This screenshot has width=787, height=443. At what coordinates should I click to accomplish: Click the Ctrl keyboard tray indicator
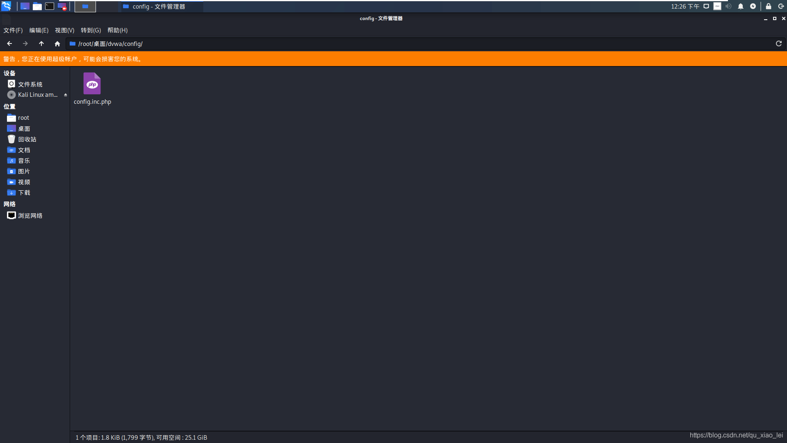[717, 6]
